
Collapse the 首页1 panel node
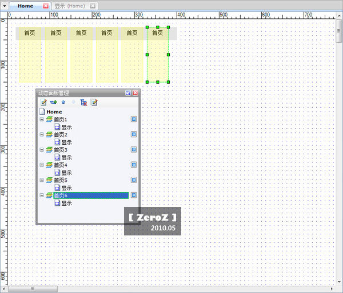coord(42,119)
